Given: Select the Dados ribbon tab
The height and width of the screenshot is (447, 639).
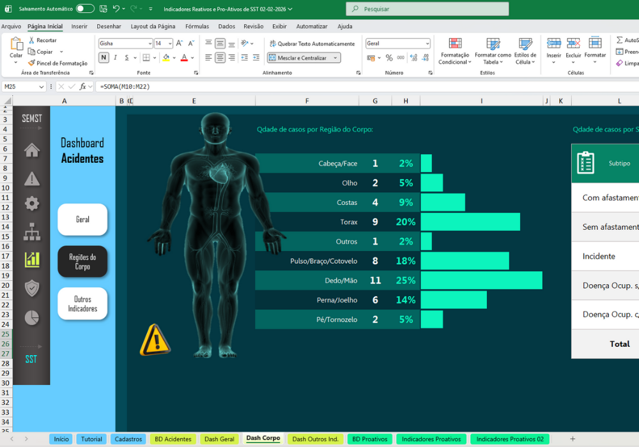Looking at the screenshot, I should pos(226,26).
